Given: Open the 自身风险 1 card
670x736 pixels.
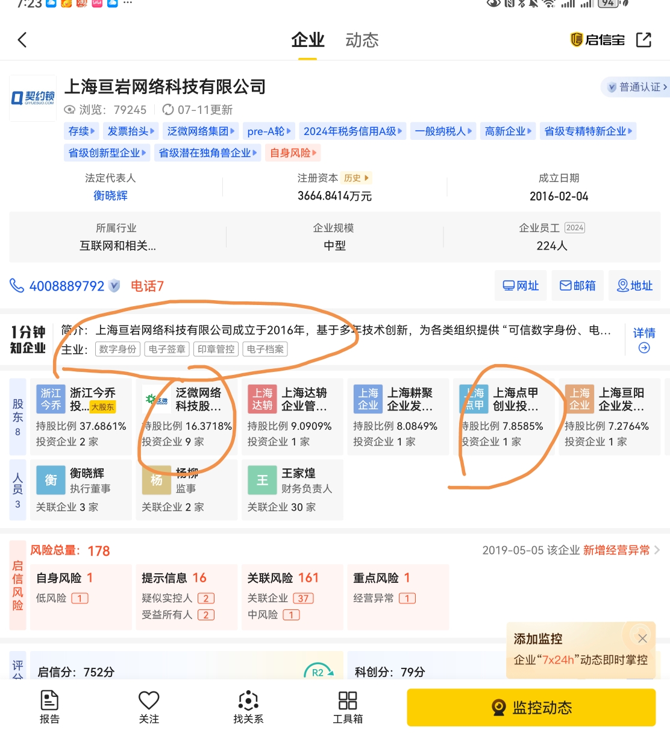Looking at the screenshot, I should pos(81,597).
